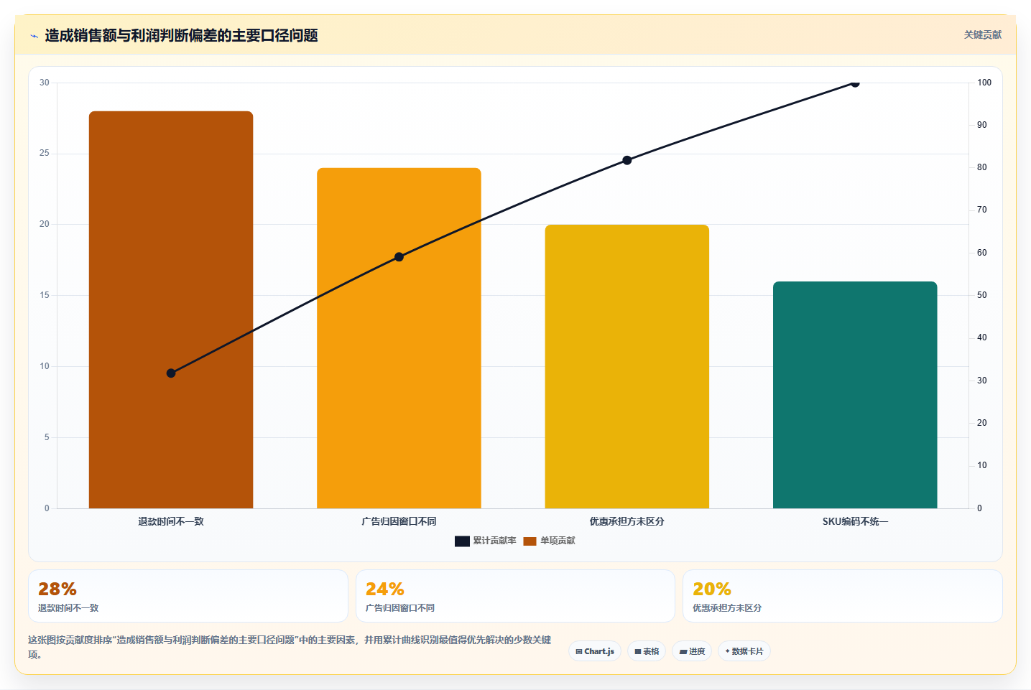Click the axis tick value 5
1031x690 pixels.
pos(47,437)
